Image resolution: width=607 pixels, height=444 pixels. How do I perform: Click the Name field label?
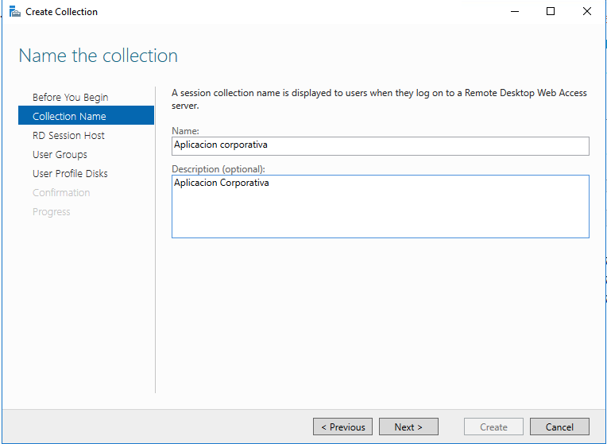pos(185,131)
